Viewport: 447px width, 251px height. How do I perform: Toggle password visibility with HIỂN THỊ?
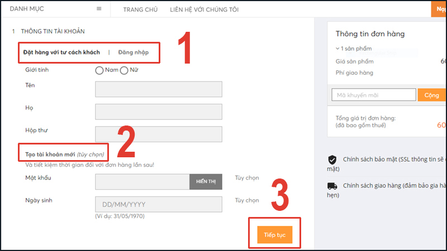pos(206,182)
